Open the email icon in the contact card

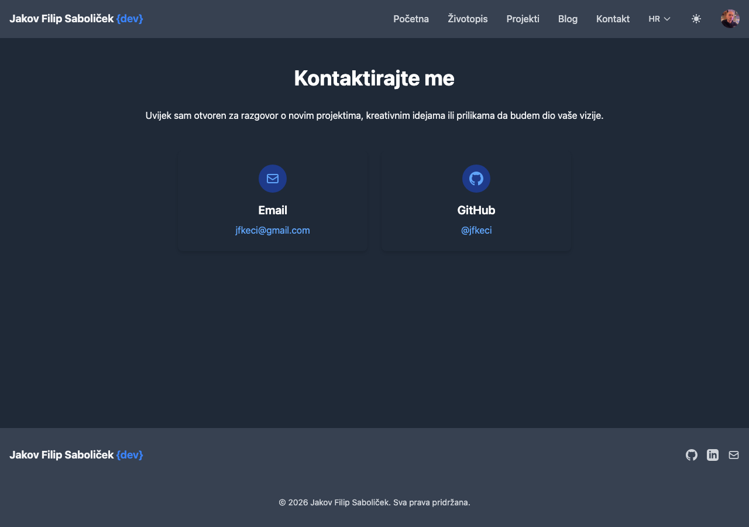pos(272,179)
